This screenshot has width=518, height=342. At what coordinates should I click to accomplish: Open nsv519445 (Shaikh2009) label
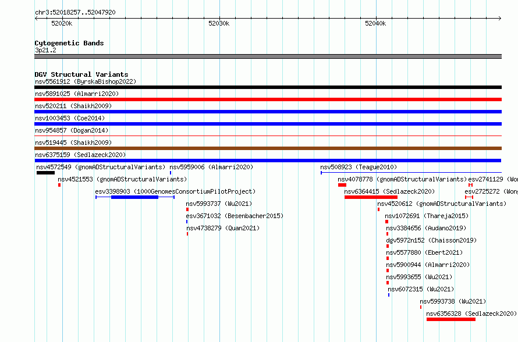(73, 142)
